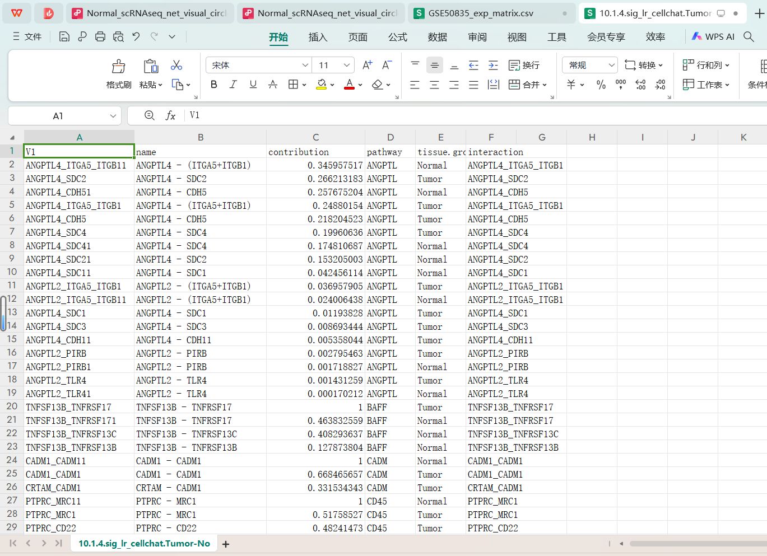Open the font size dropdown

pyautogui.click(x=347, y=65)
